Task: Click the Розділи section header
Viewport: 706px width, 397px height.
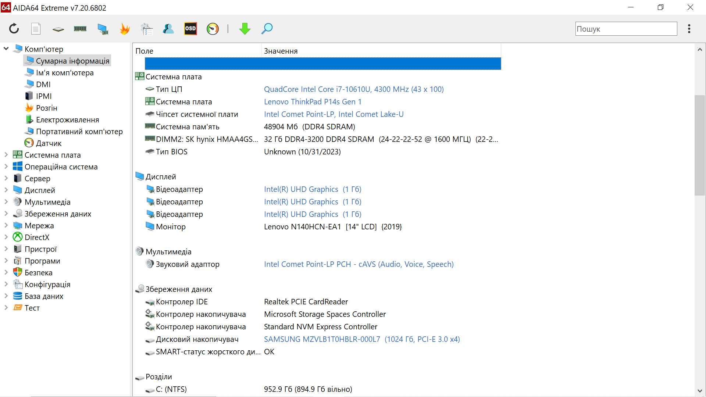Action: (x=158, y=377)
